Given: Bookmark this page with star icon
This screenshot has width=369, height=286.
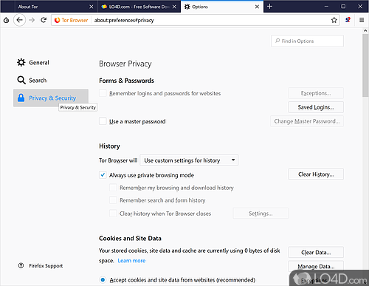Looking at the screenshot, I should point(334,20).
